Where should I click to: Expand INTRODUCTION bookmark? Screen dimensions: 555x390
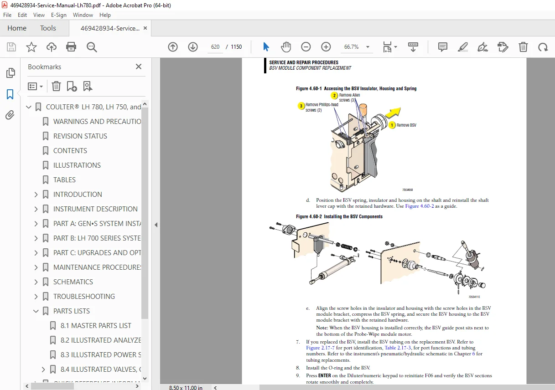(36, 195)
